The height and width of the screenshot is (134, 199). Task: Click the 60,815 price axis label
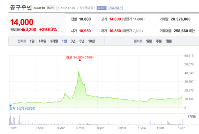(x=189, y=56)
